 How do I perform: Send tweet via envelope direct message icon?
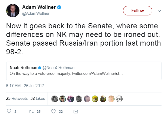click(x=76, y=112)
